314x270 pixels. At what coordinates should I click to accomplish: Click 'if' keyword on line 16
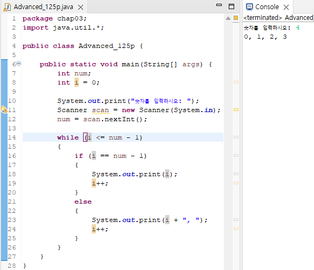pos(79,156)
